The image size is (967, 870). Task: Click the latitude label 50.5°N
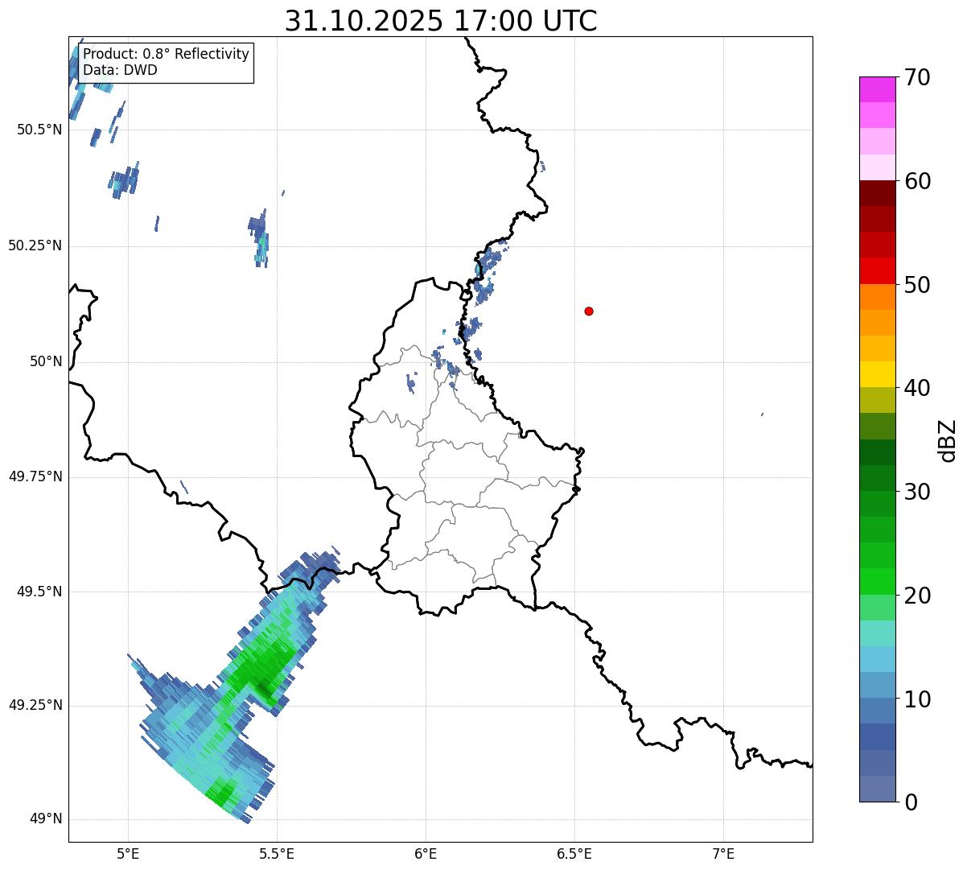(x=39, y=130)
